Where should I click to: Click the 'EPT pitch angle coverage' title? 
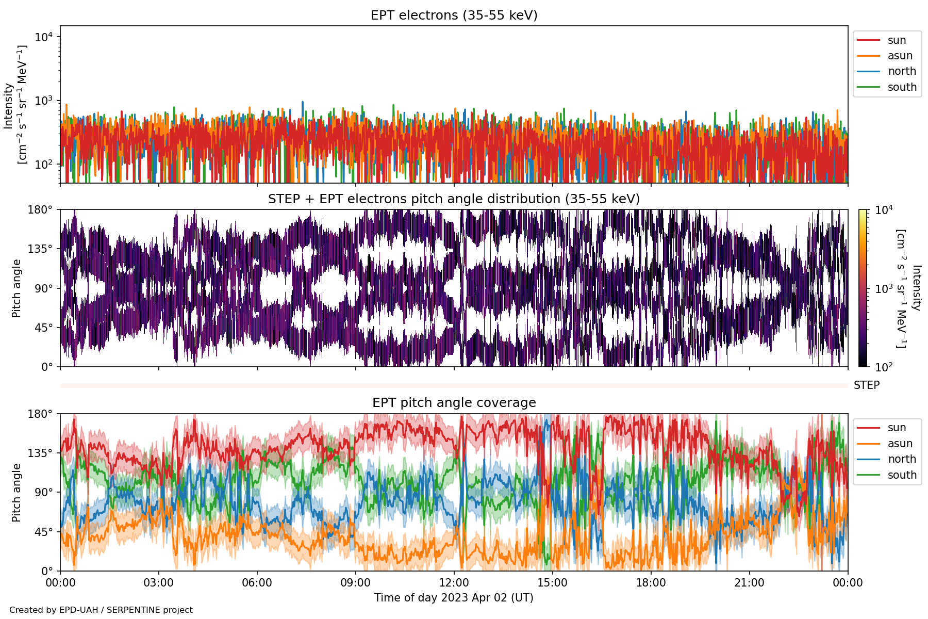[x=454, y=403]
